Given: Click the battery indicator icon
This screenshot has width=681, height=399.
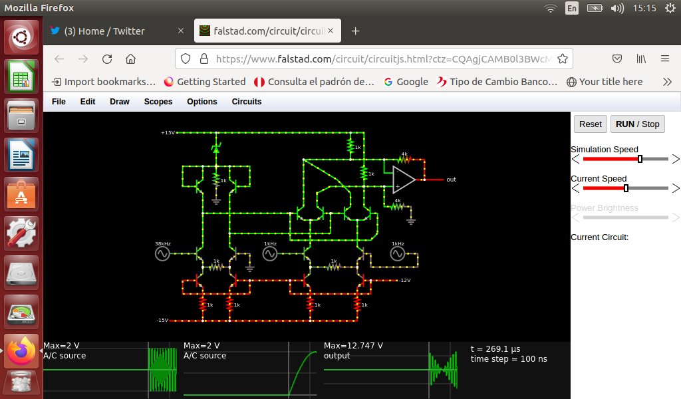Looking at the screenshot, I should click(x=595, y=8).
